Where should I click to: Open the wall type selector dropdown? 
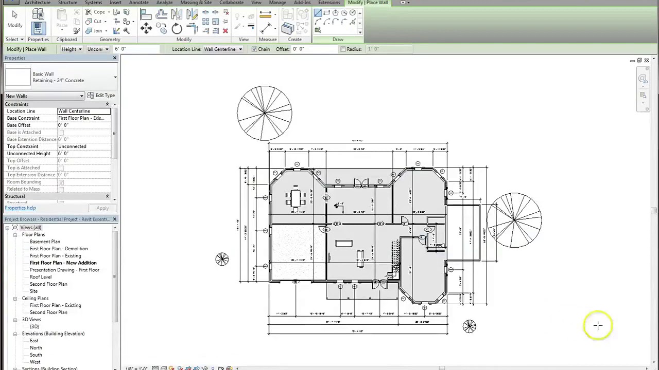[115, 78]
